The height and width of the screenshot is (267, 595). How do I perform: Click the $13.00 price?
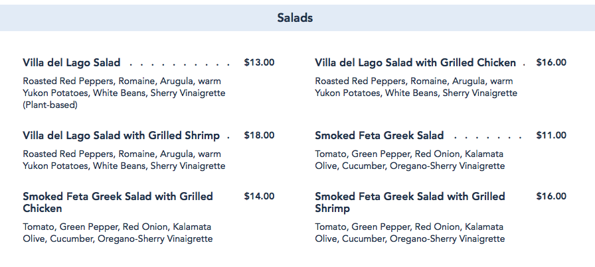(259, 63)
